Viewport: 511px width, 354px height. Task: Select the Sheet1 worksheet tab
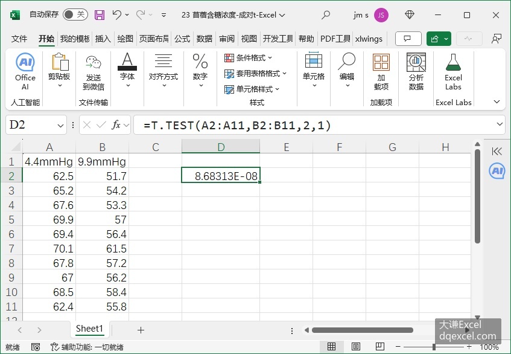pos(89,329)
